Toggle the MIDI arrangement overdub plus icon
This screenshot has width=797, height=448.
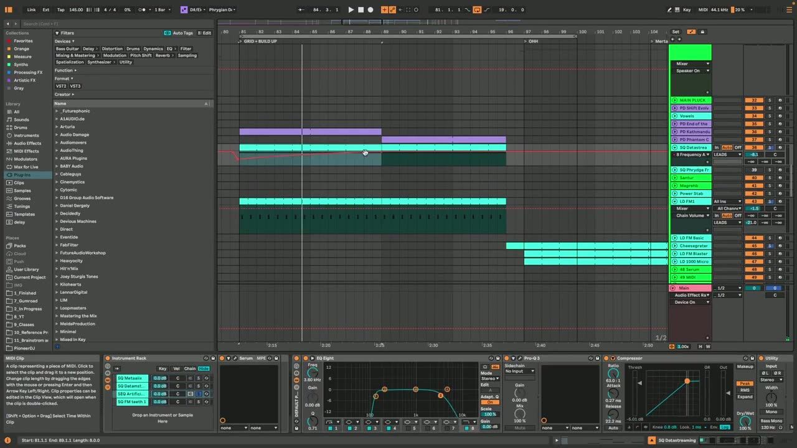pyautogui.click(x=384, y=10)
